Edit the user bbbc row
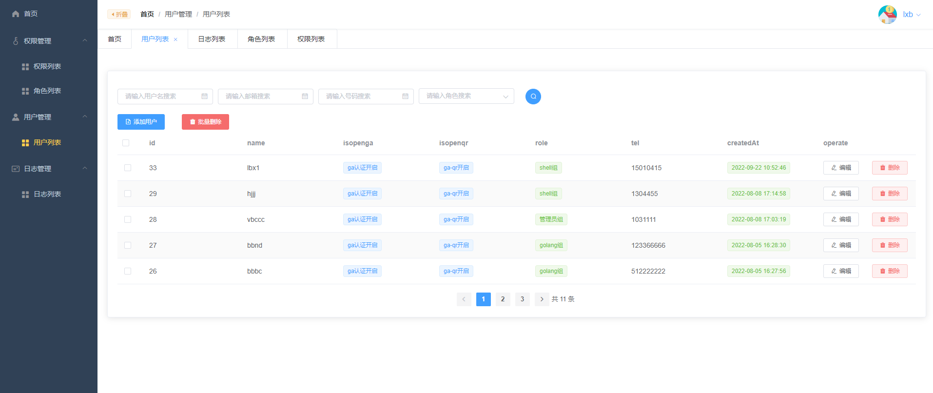Image resolution: width=933 pixels, height=393 pixels. pos(841,271)
